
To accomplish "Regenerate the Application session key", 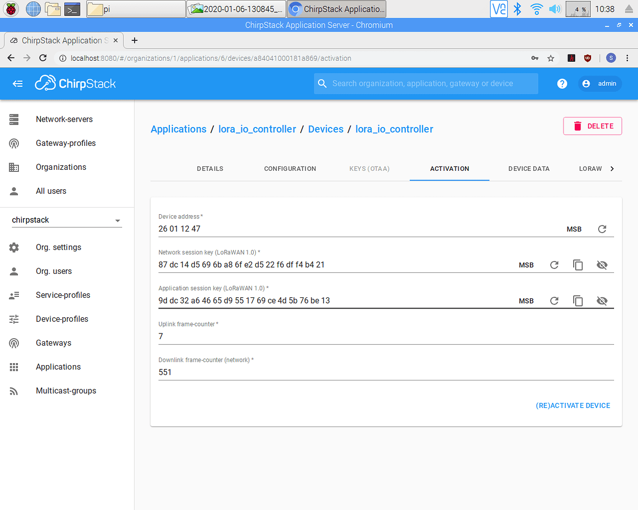I will [554, 300].
